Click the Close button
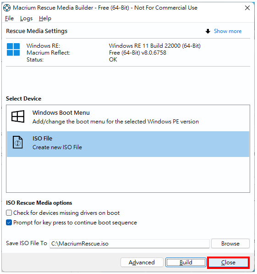Image resolution: width=257 pixels, height=274 pixels. (228, 262)
